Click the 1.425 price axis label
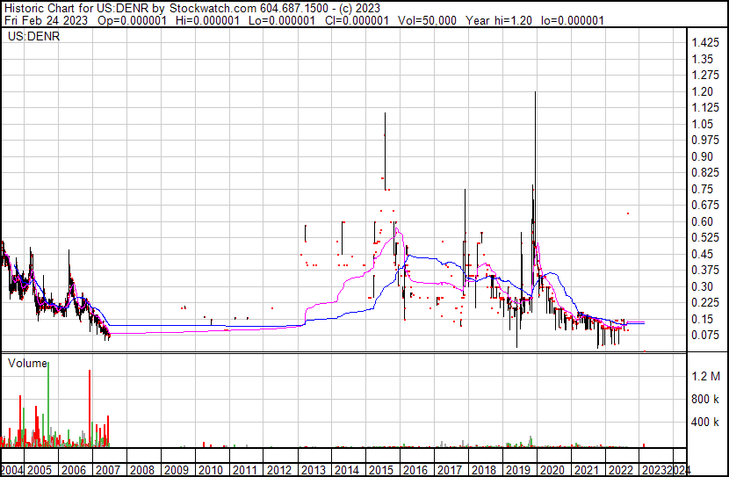 (x=704, y=43)
